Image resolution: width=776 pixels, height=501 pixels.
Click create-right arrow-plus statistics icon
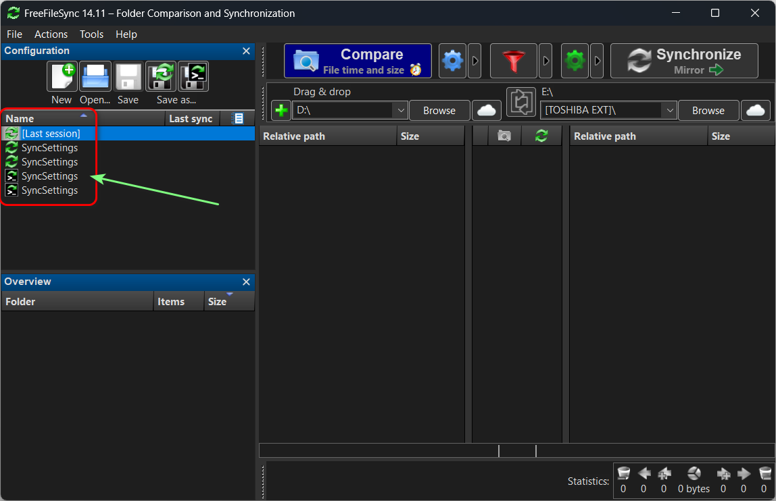pyautogui.click(x=723, y=473)
